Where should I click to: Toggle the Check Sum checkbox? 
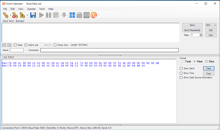[x=55, y=45]
